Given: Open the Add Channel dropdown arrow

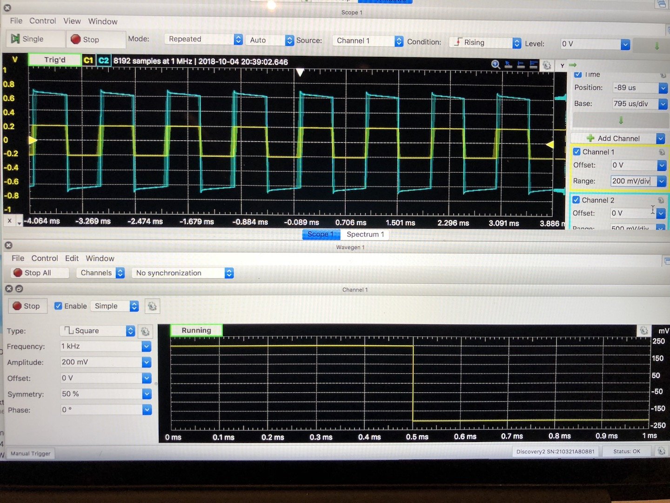Looking at the screenshot, I should click(x=660, y=139).
